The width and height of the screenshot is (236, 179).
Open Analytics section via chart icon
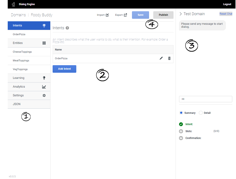44,87
